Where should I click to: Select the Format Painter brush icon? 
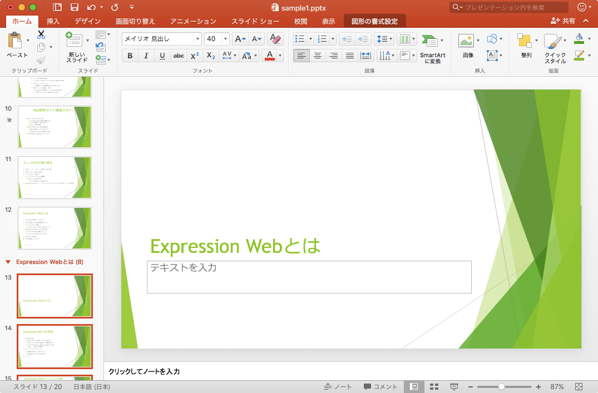[x=41, y=60]
